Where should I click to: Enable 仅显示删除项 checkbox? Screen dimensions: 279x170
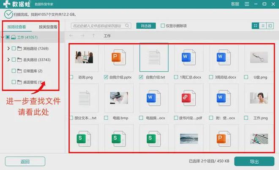[163, 26]
